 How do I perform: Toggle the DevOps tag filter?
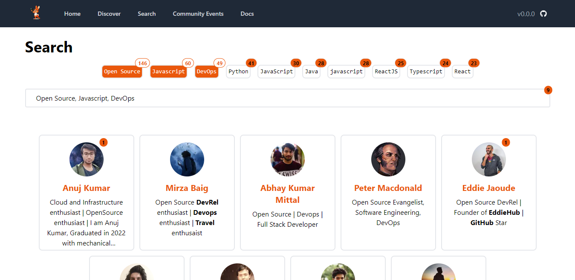click(x=206, y=72)
